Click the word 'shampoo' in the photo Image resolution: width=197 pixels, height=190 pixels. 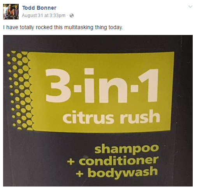point(127,149)
